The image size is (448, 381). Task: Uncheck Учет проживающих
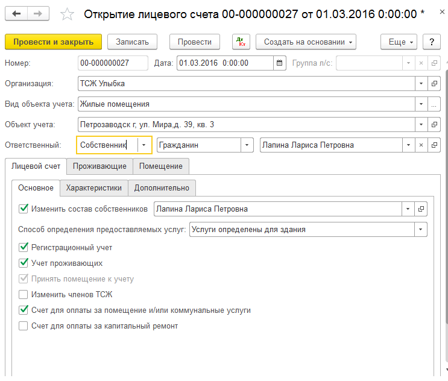(23, 263)
